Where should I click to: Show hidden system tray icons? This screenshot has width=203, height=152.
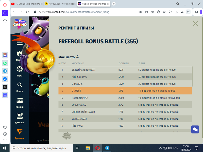pyautogui.click(x=160, y=148)
